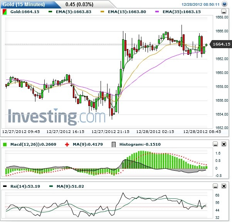
Task: Click the green RSI MA(9) legend marker
Action: tap(51, 186)
